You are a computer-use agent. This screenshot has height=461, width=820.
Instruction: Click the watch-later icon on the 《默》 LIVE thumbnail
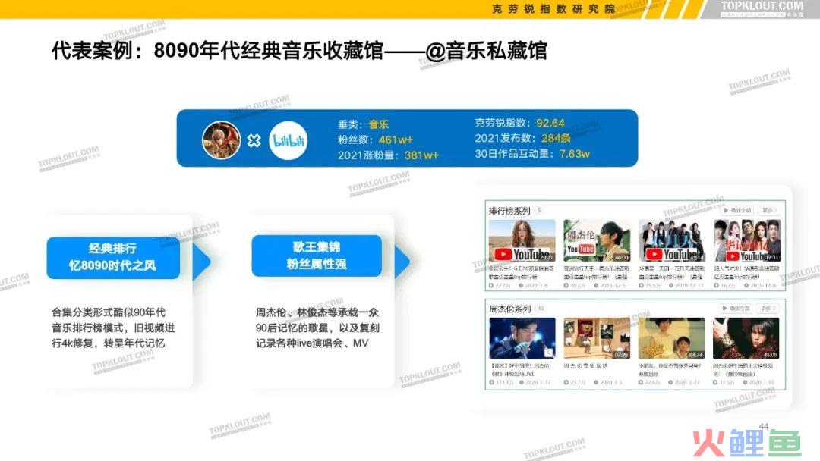click(548, 353)
